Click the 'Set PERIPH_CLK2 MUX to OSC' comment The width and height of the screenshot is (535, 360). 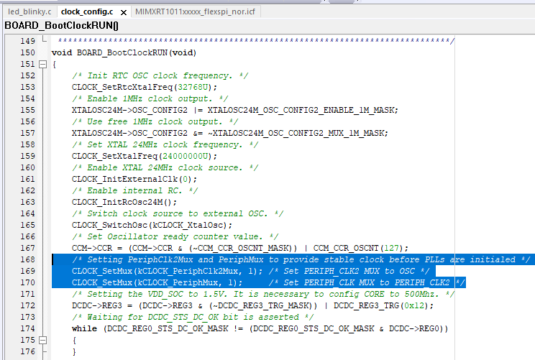click(x=349, y=272)
